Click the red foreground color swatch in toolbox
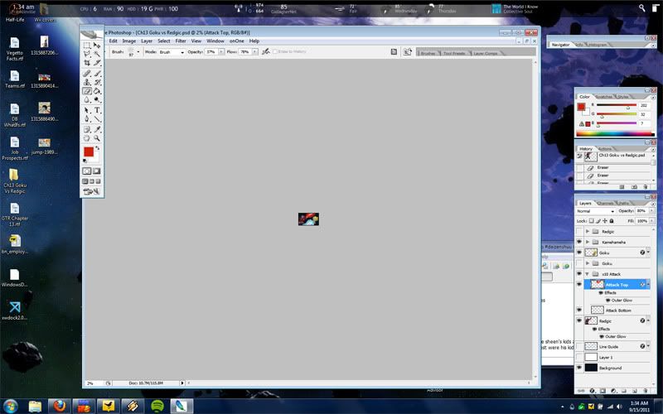 (89, 152)
